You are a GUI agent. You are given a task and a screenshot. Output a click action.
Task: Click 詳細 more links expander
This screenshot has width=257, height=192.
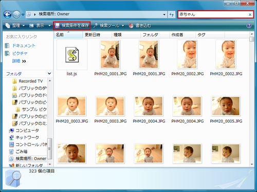point(19,61)
